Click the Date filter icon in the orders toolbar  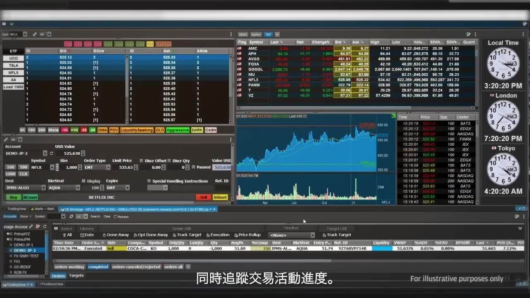click(82, 235)
